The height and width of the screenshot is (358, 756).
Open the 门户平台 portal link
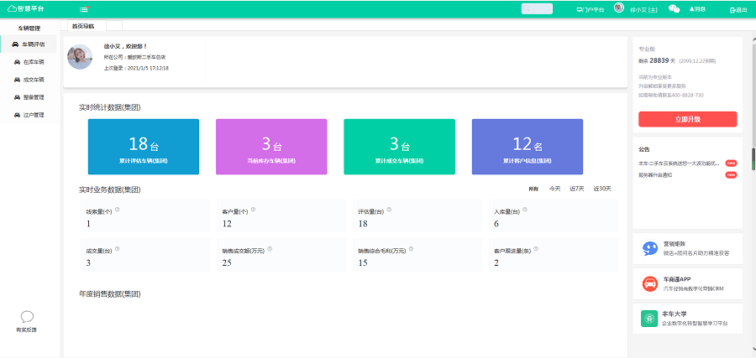click(x=591, y=9)
